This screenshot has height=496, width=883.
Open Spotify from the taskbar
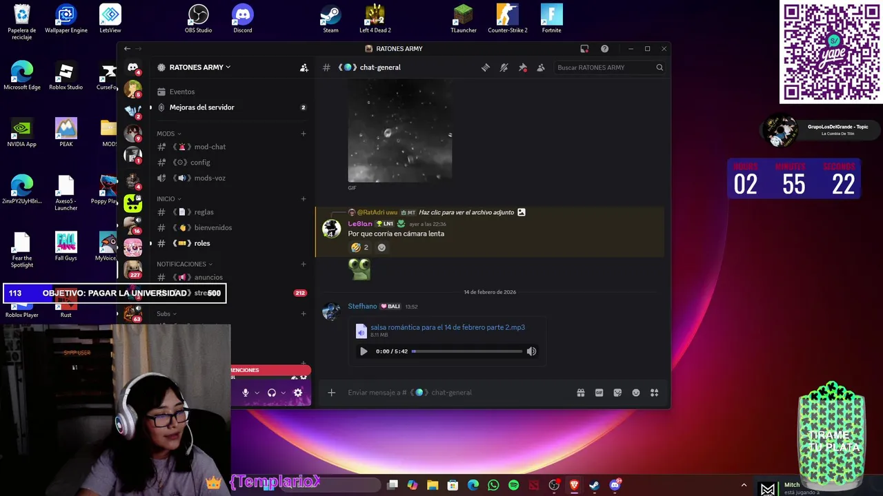coord(513,486)
